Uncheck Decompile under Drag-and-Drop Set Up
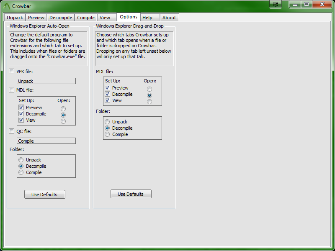This screenshot has width=335, height=251. click(x=108, y=94)
